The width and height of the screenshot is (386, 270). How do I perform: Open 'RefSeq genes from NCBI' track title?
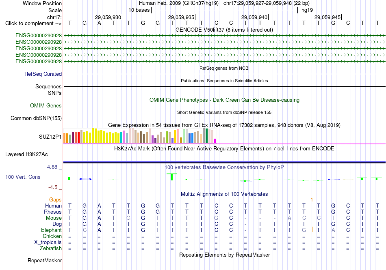pos(224,68)
